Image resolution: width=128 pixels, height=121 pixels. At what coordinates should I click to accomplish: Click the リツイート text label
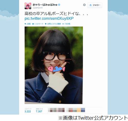point(39,24)
